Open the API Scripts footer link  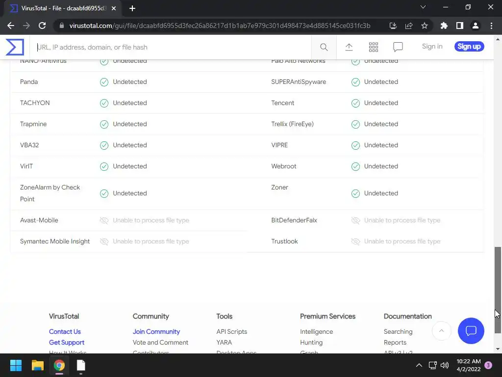click(232, 331)
